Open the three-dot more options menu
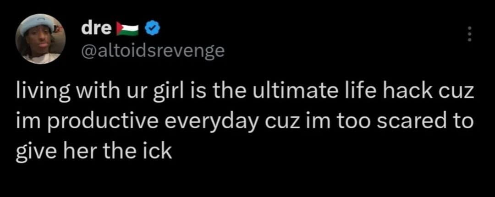495x197 pixels. [x=468, y=33]
